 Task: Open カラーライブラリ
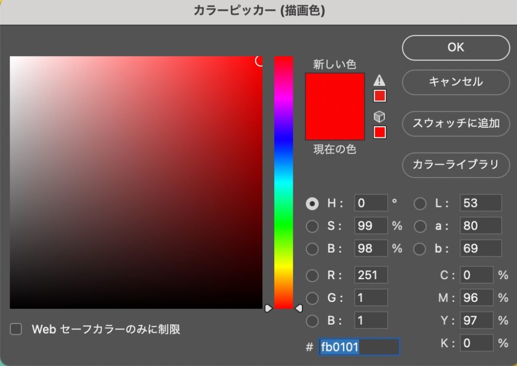click(455, 165)
